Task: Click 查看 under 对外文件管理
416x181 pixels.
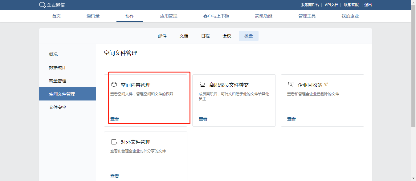Action: (x=115, y=176)
